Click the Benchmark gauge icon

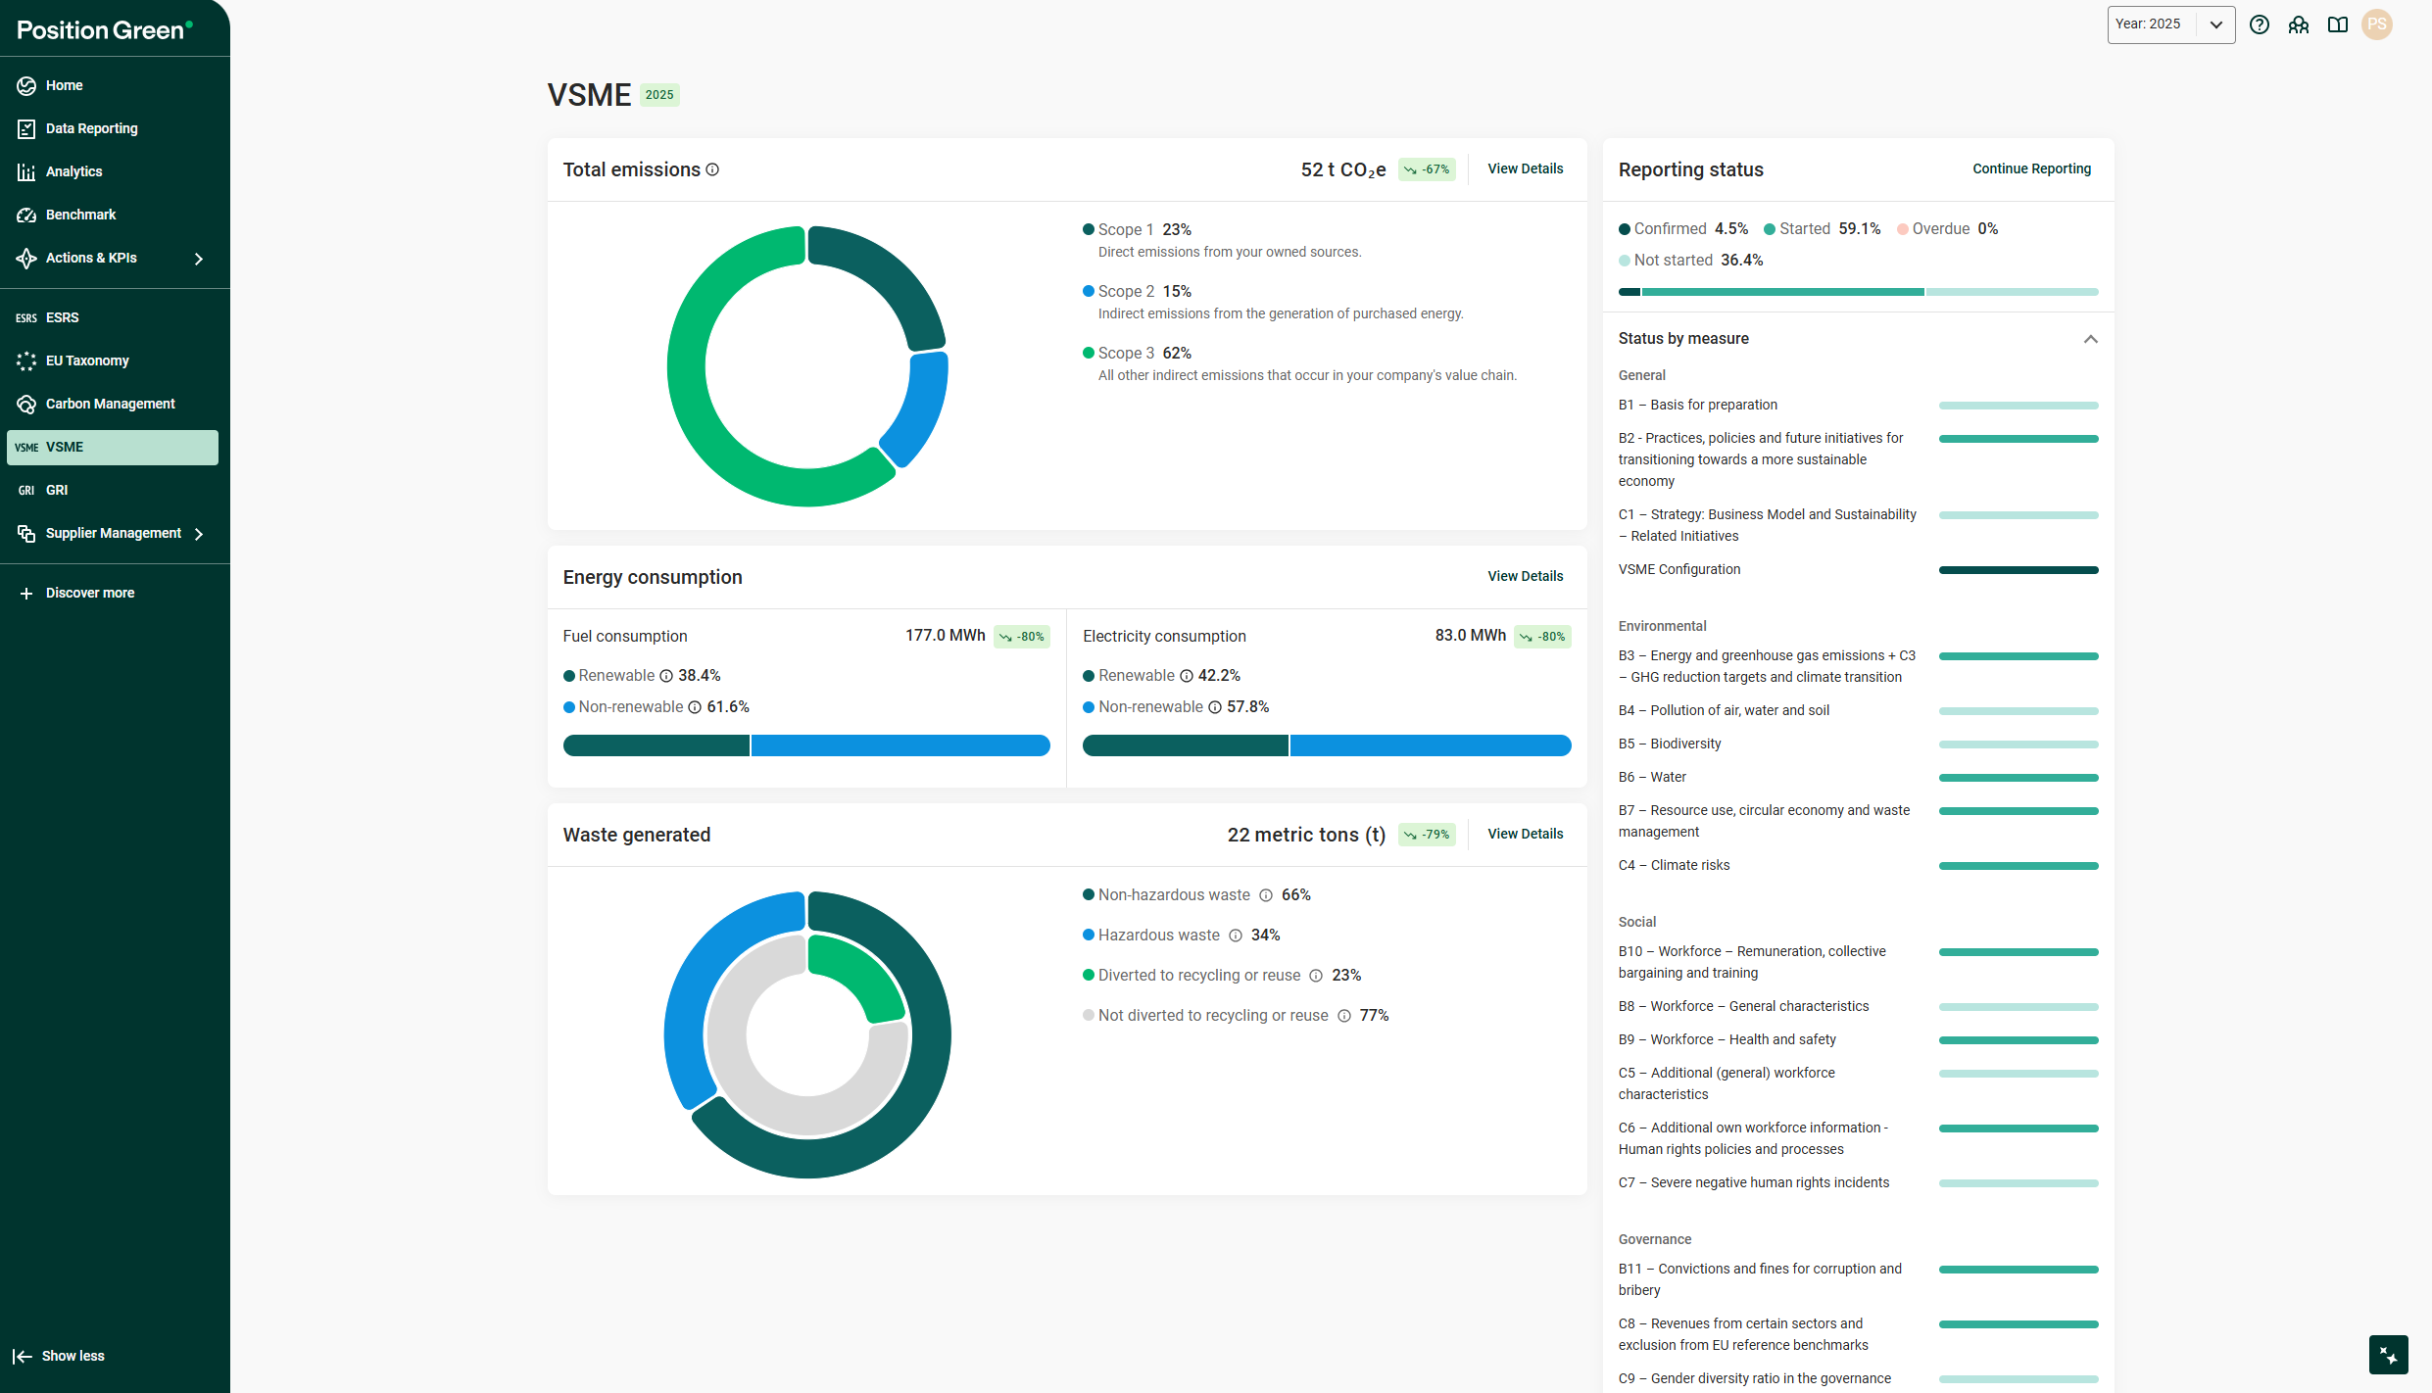coord(26,215)
